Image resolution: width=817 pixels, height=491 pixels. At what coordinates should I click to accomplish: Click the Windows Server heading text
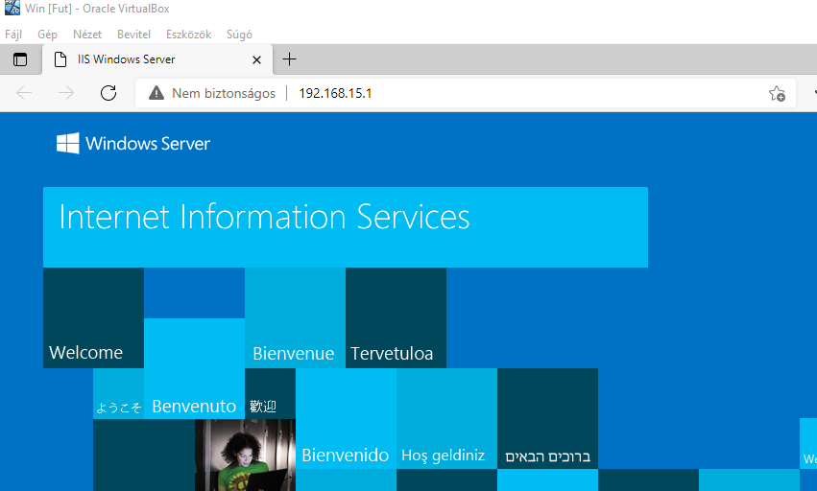(148, 143)
